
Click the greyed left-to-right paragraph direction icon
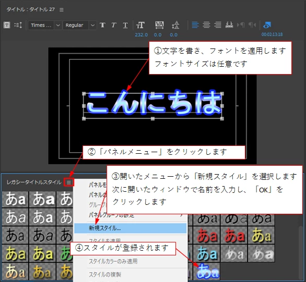241,25
